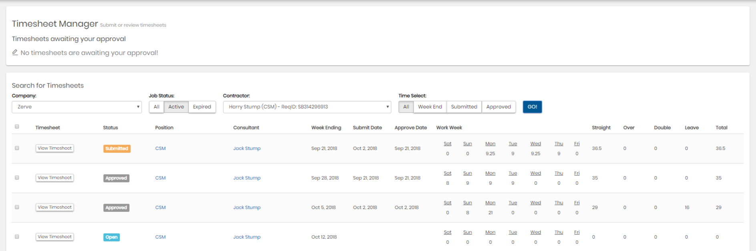Click the Week Ending column header

[x=326, y=128]
